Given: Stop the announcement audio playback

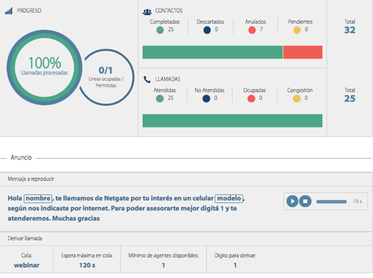Looking at the screenshot, I should click(305, 201).
